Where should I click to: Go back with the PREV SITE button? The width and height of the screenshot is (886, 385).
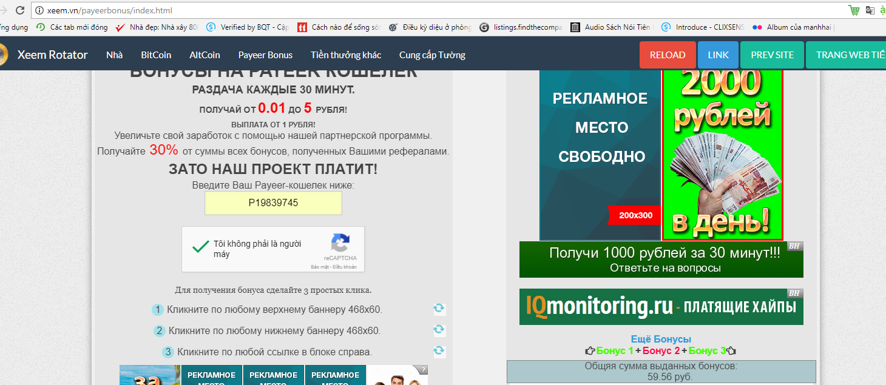click(772, 55)
